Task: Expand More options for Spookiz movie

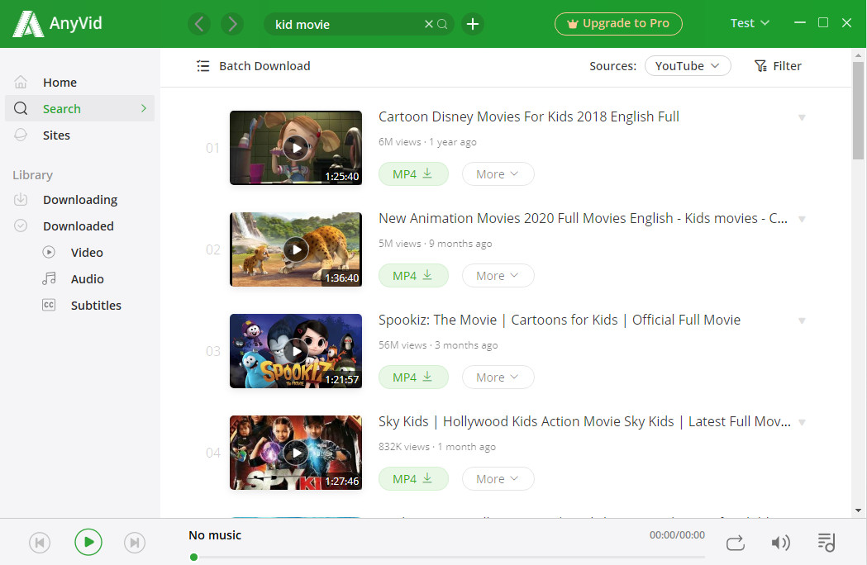Action: click(498, 377)
